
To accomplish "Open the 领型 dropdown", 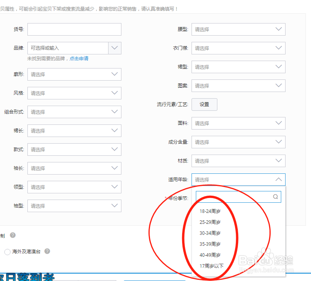I will [x=74, y=187].
